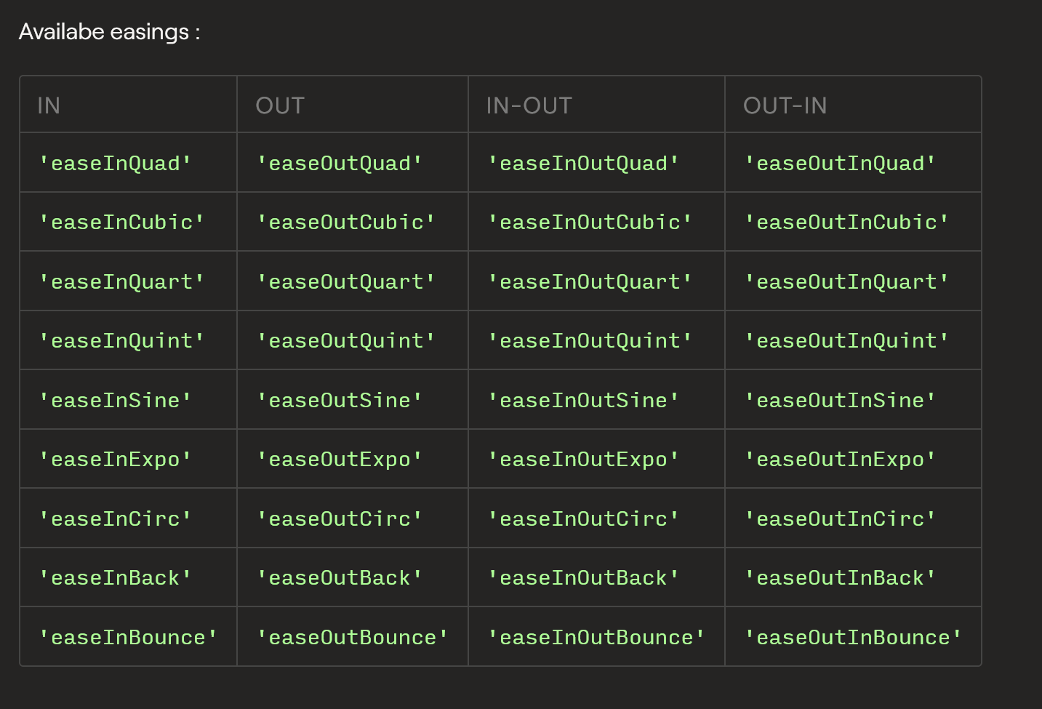This screenshot has width=1042, height=709.
Task: Select the 'easeOutQuint' code text
Action: click(346, 340)
